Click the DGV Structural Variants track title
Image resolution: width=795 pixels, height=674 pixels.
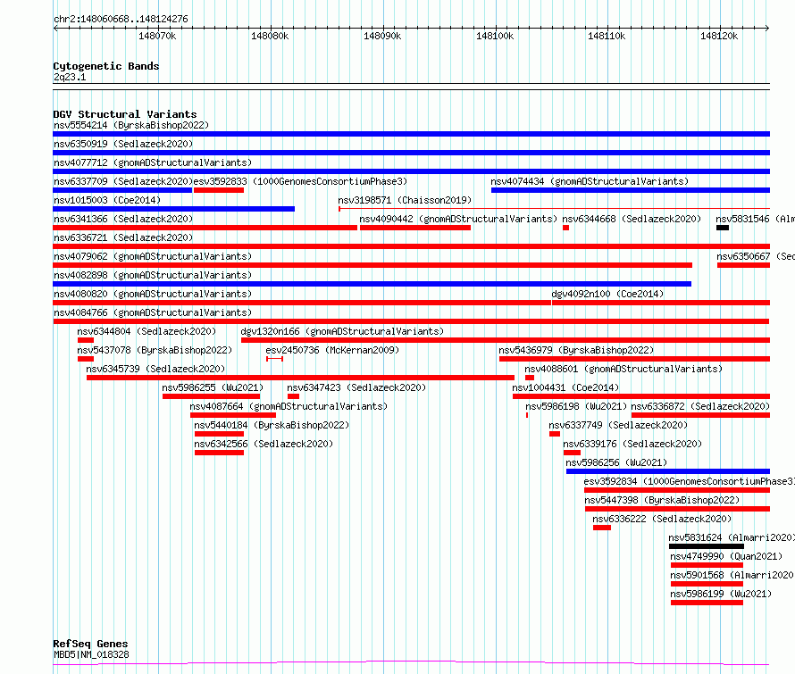click(125, 114)
